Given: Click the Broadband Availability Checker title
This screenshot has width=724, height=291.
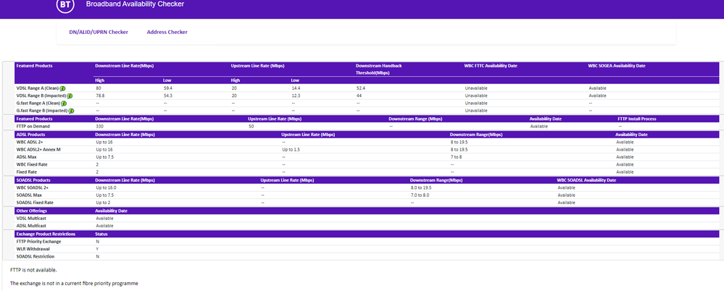Looking at the screenshot, I should tap(135, 4).
